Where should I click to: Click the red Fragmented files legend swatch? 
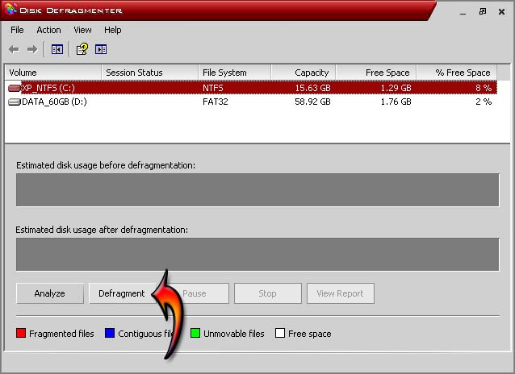click(x=21, y=334)
